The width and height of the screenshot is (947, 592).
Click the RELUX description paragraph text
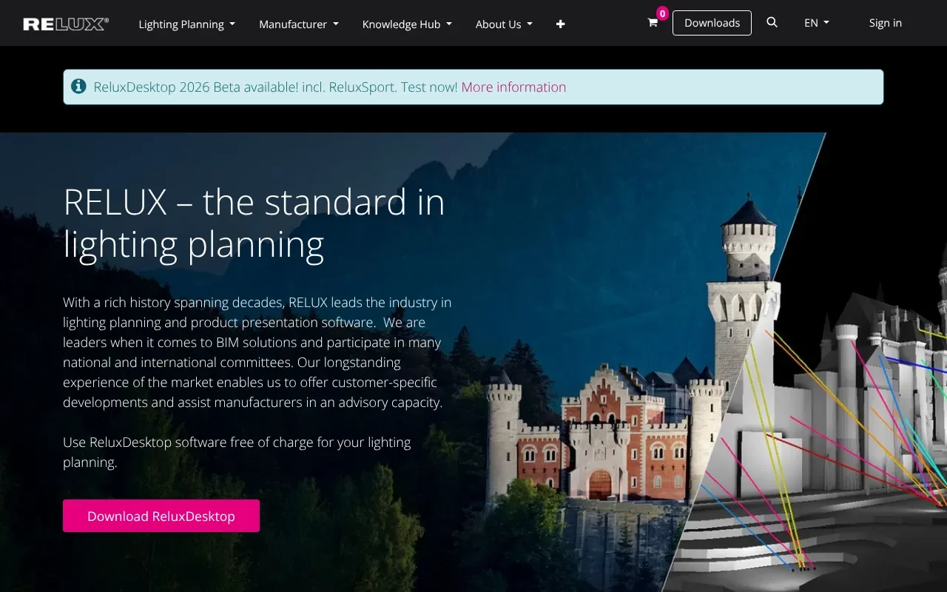point(257,352)
